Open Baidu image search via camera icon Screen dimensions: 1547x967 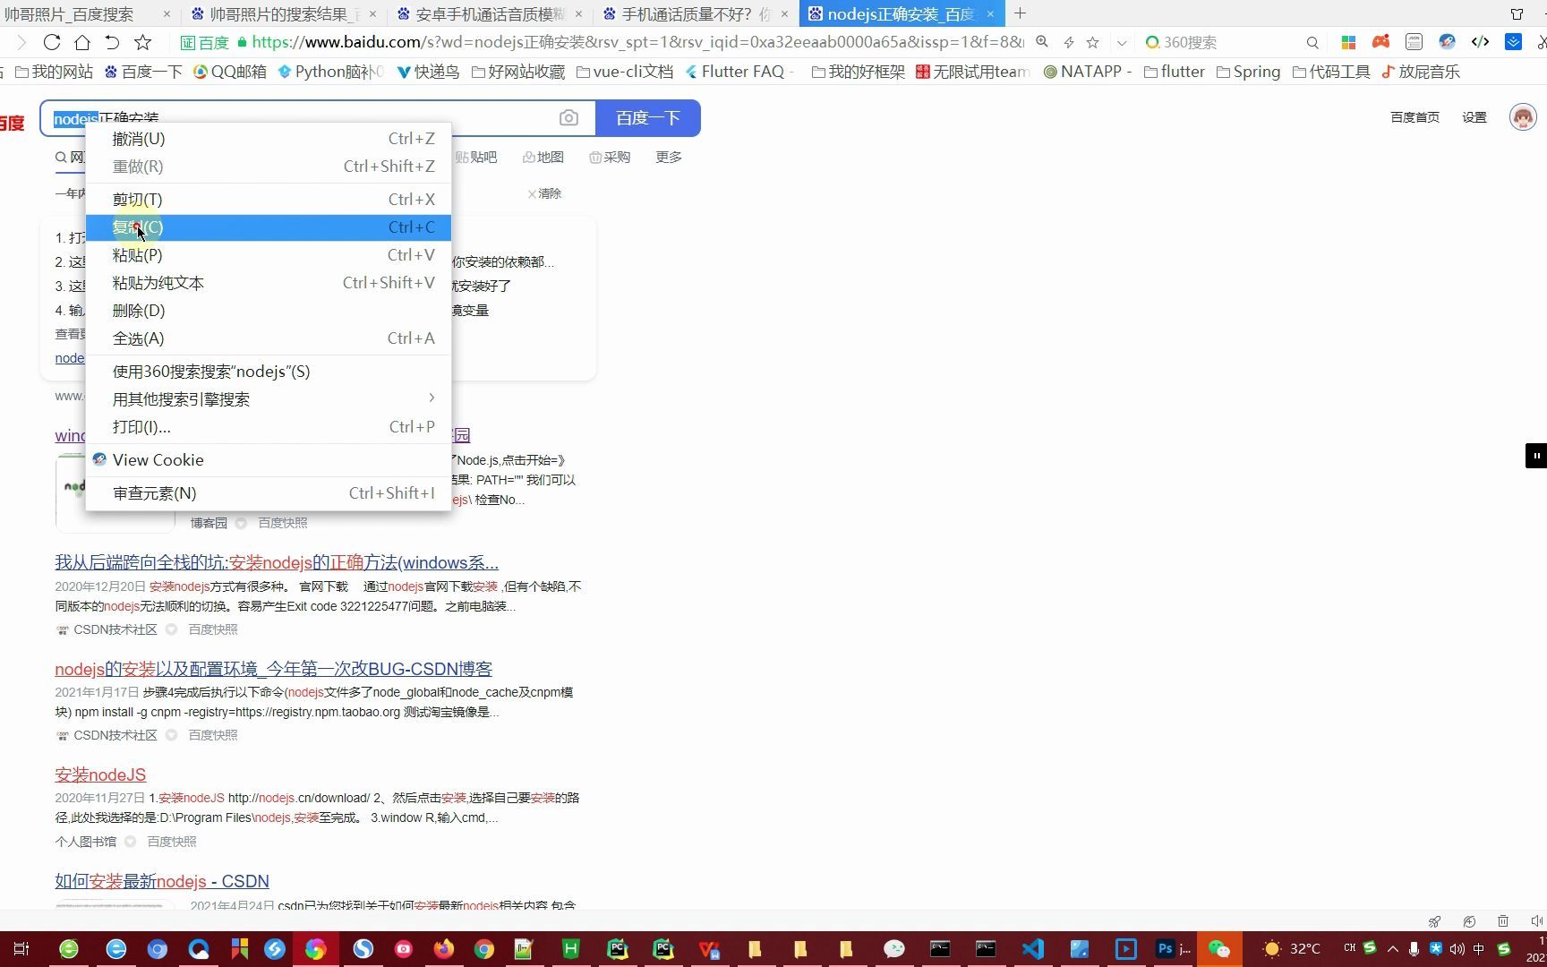[569, 117]
